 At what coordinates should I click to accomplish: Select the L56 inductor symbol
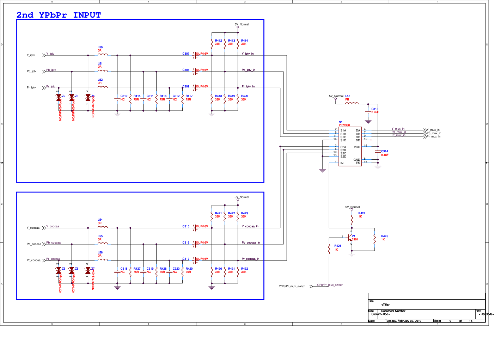pyautogui.click(x=103, y=260)
